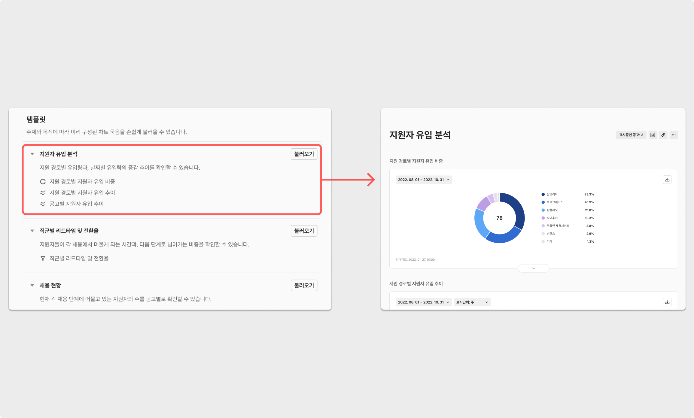Click funnel icon beside 직군별 리드타임 및 전환율
The width and height of the screenshot is (694, 418).
click(x=43, y=259)
